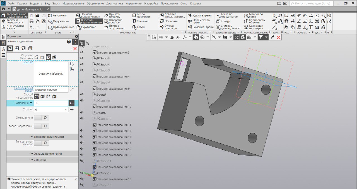Choose the Окружность tool
Viewport: 357px width, 189px height.
point(58,21)
